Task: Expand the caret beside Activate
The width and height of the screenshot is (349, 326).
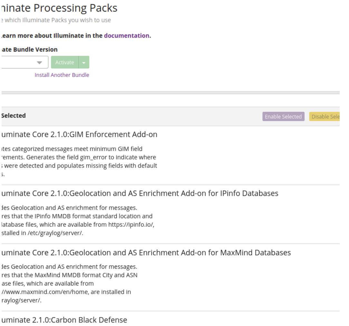Action: click(x=84, y=62)
